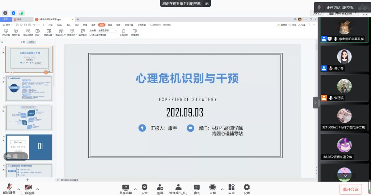Open the 会议 meeting dropdown in ribbon
This screenshot has height=195, width=371.
click(x=38, y=33)
